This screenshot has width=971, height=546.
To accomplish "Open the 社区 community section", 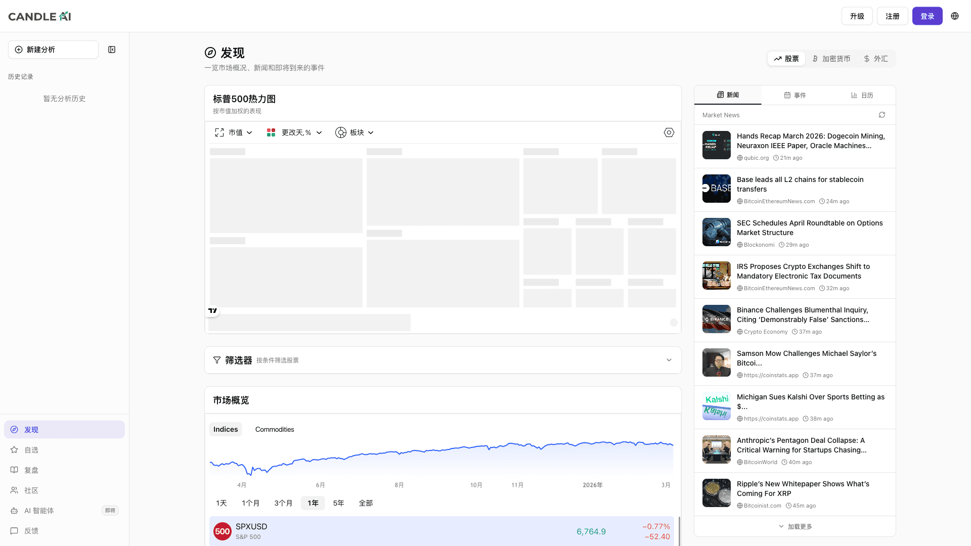I will (31, 490).
